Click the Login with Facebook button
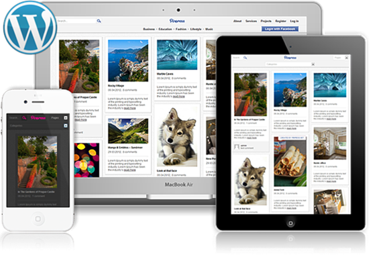The height and width of the screenshot is (255, 371). (x=280, y=29)
